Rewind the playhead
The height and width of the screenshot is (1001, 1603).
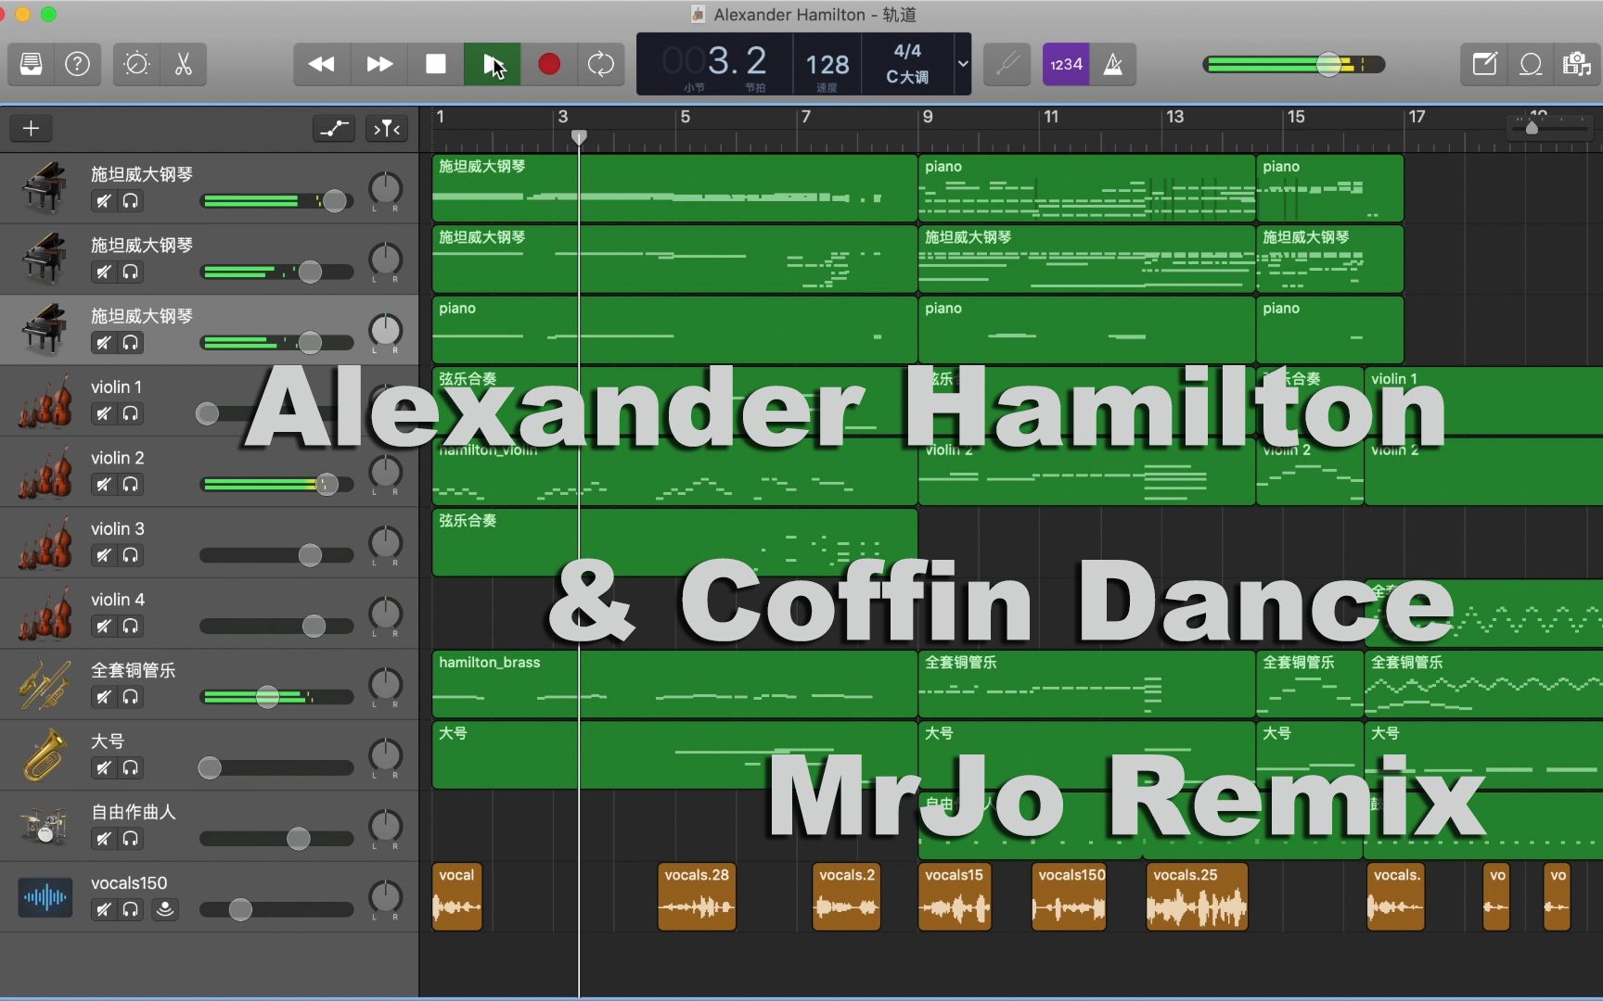click(322, 64)
